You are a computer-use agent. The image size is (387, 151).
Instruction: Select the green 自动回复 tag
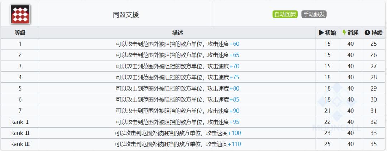[285, 15]
